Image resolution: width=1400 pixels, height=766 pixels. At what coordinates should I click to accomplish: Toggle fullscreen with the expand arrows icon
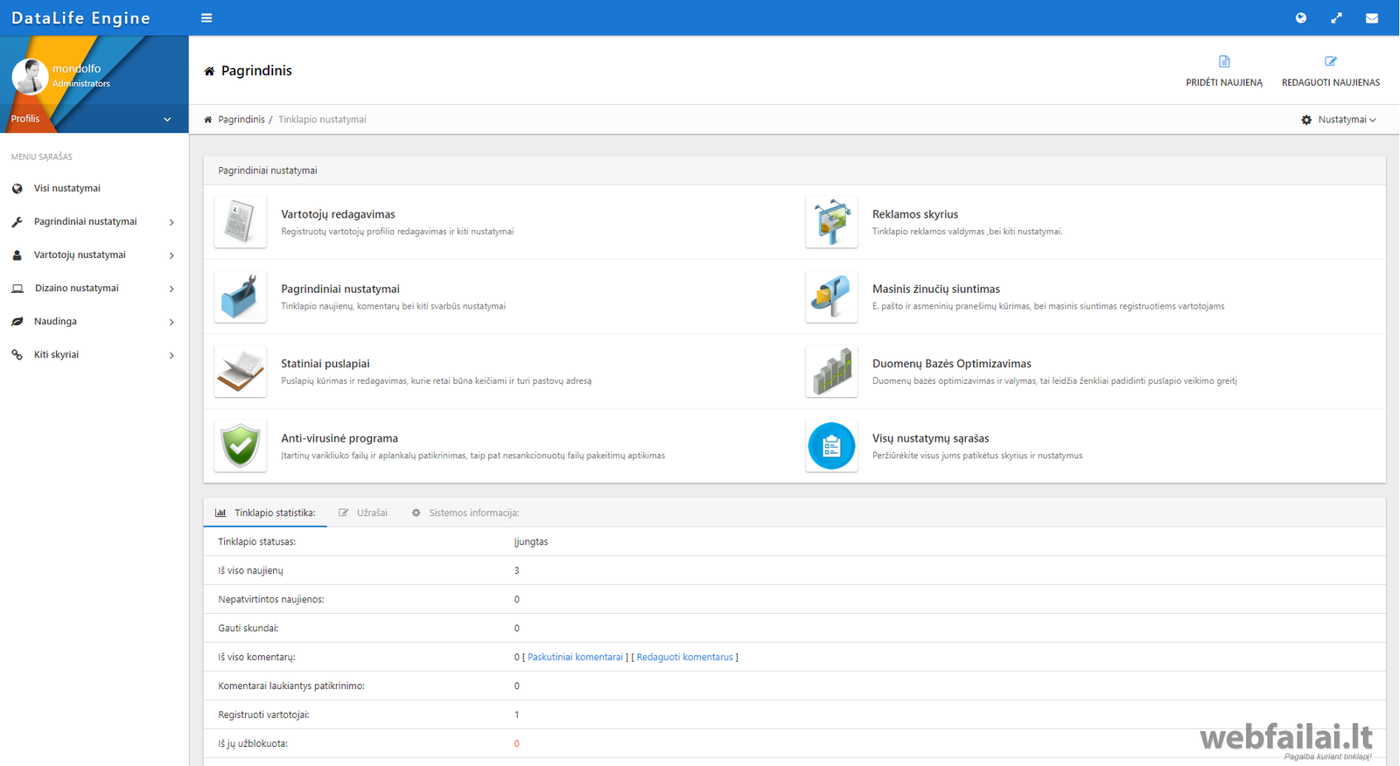(1336, 17)
